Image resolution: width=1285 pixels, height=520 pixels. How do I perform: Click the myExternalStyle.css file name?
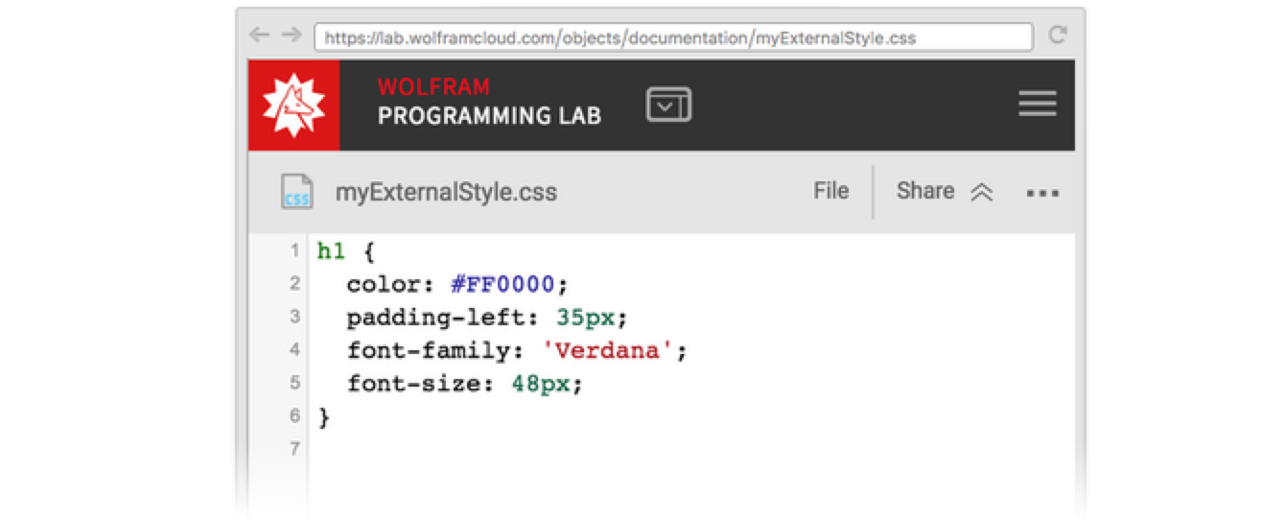(x=446, y=192)
